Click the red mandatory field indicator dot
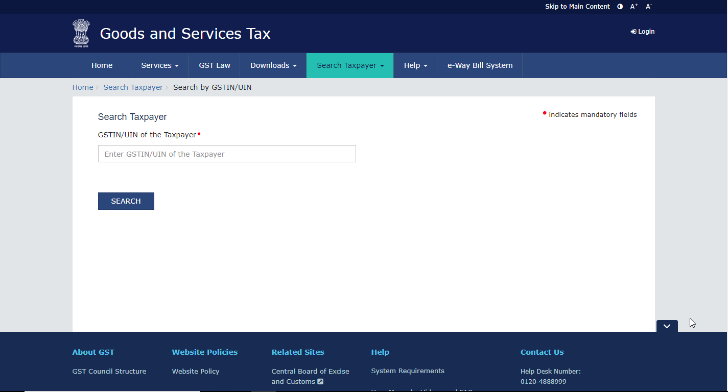 [x=199, y=133]
